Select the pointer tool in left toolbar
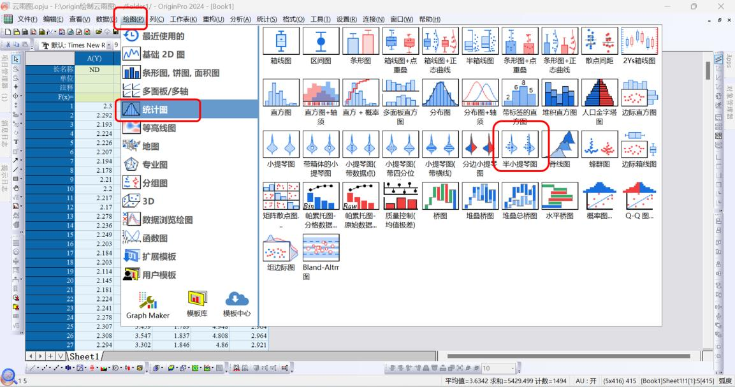Image resolution: width=735 pixels, height=387 pixels. 16,59
